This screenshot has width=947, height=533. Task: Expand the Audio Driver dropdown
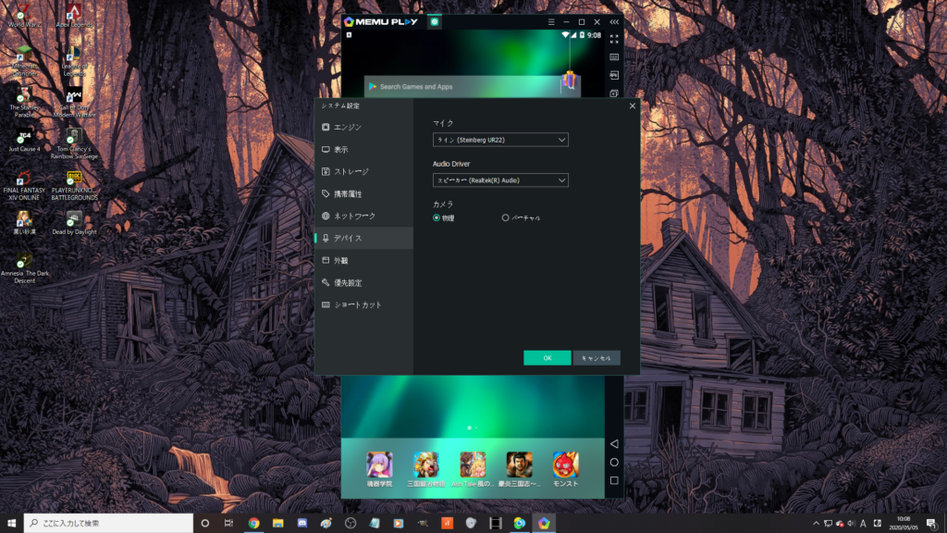pyautogui.click(x=500, y=180)
